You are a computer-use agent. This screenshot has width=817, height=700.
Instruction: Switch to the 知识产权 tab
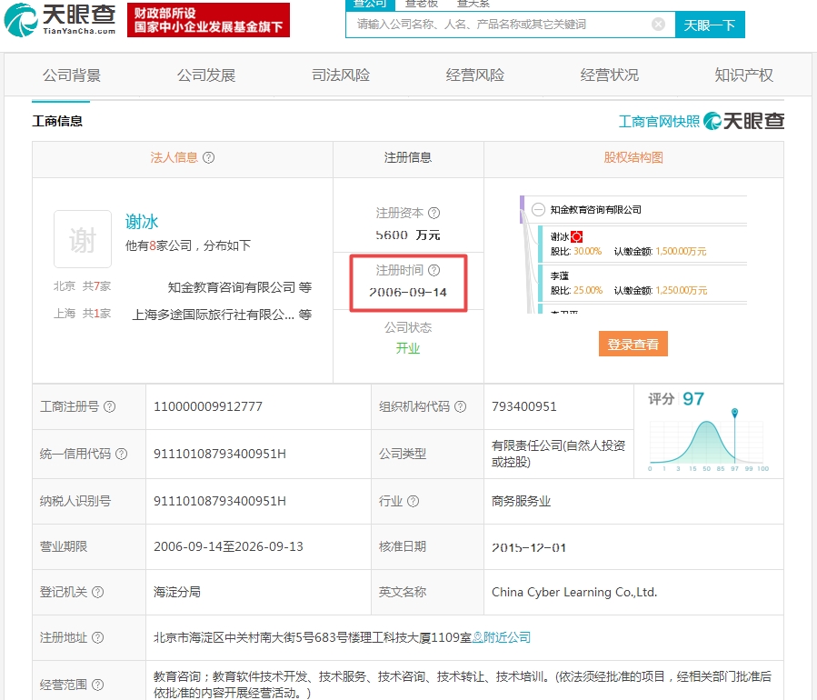click(x=744, y=75)
